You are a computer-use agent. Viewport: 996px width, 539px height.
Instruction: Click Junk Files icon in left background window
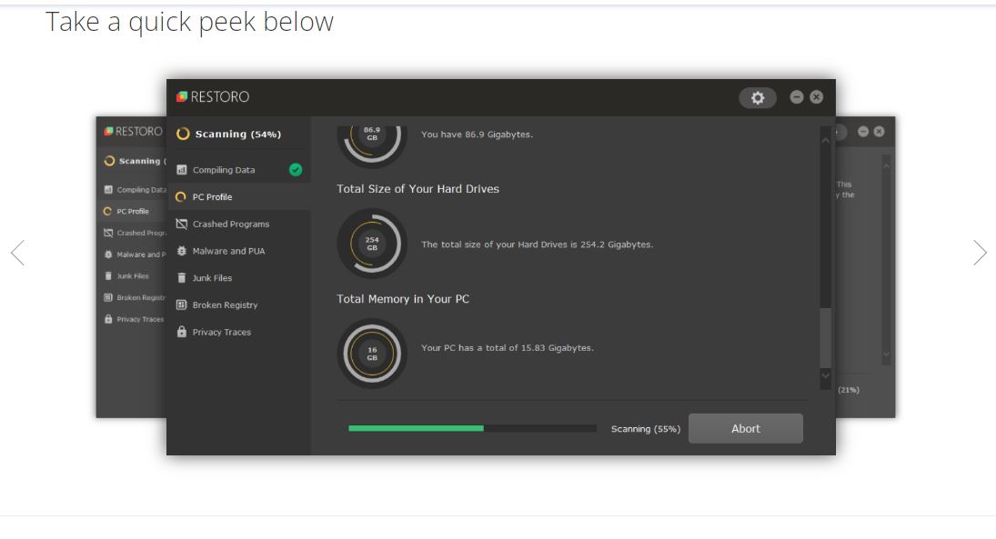tap(108, 276)
